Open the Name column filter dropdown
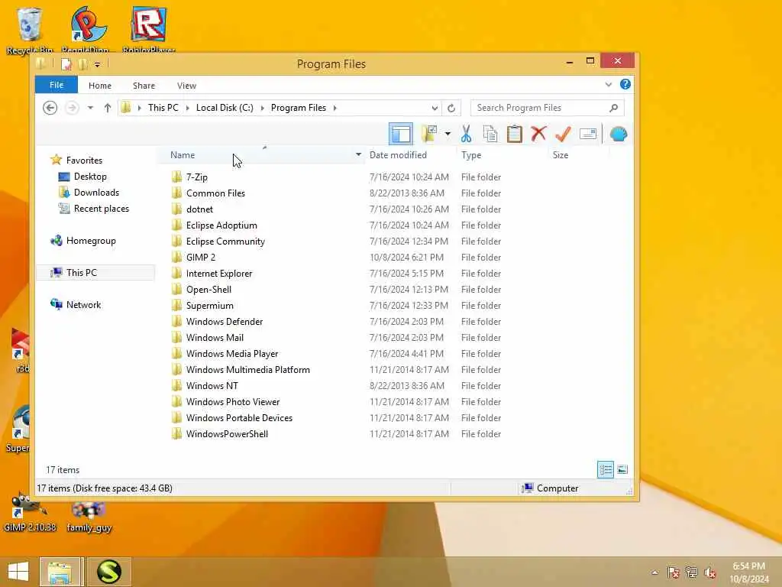The image size is (782, 587). click(358, 154)
